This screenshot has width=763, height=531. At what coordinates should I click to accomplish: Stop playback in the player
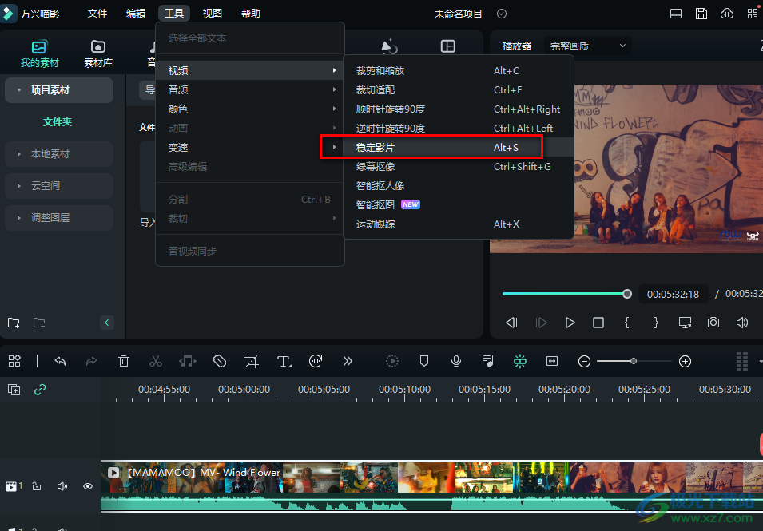click(598, 323)
